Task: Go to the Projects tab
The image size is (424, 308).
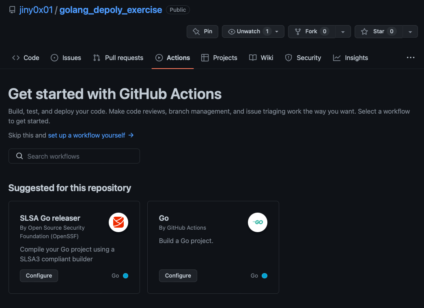Action: click(x=219, y=58)
